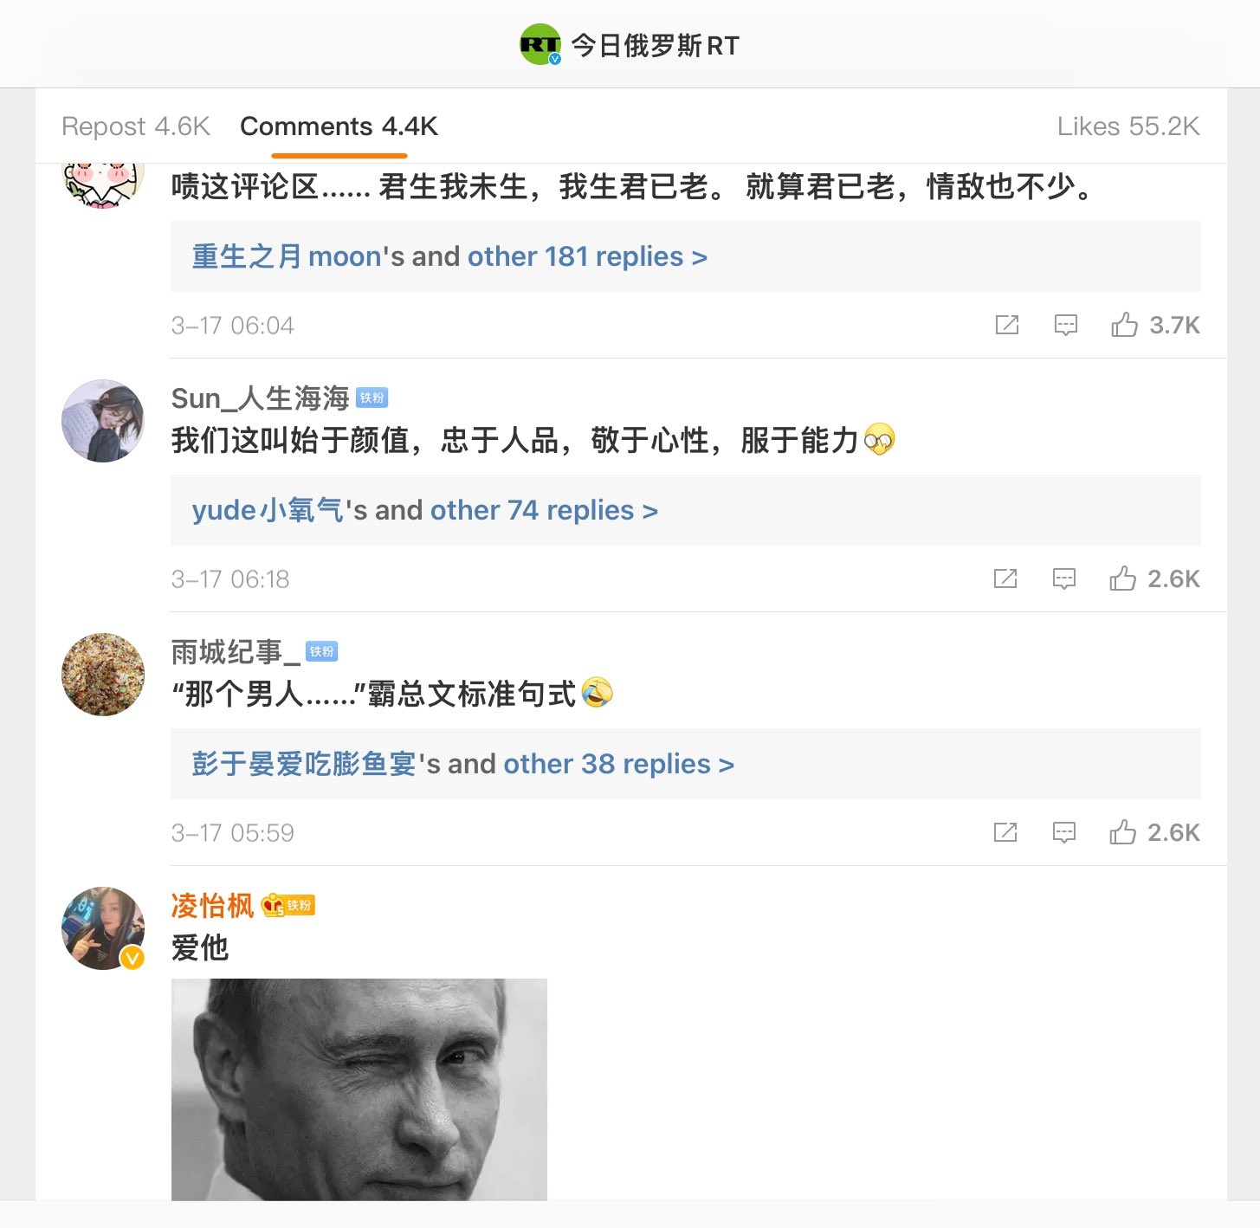Screen dimensions: 1260x1228
Task: Switch to the Repost 4.6K tab
Action: [x=136, y=126]
